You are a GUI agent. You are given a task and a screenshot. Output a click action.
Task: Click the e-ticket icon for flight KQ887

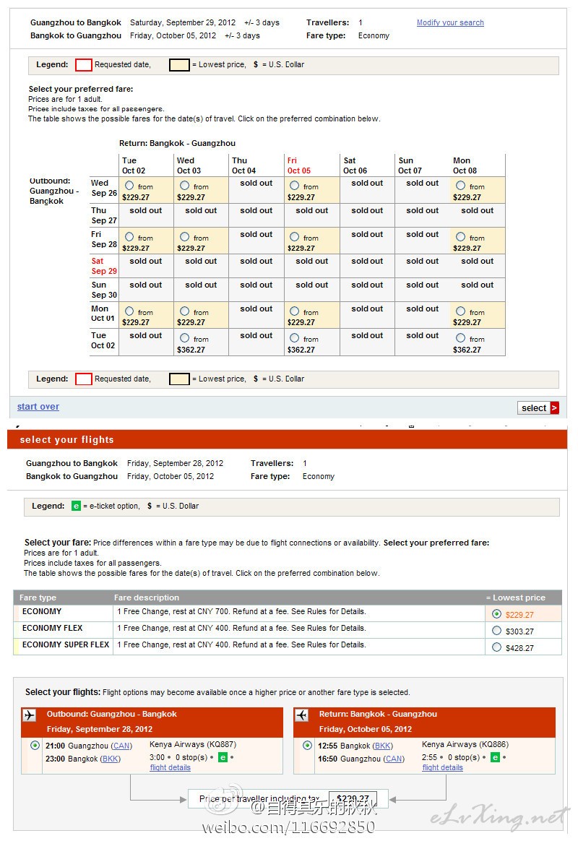223,757
